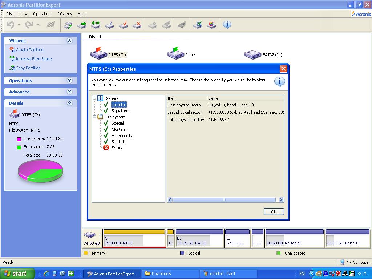Image resolution: width=372 pixels, height=279 pixels.
Task: Click the Acronis logo in the menu bar
Action: [x=361, y=14]
